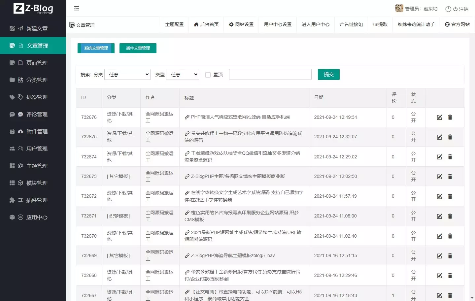Delete article 732676 via trash icon

[450, 117]
